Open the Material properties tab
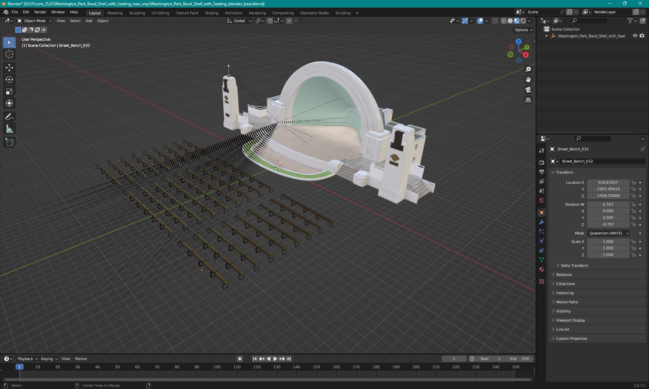 pos(542,269)
